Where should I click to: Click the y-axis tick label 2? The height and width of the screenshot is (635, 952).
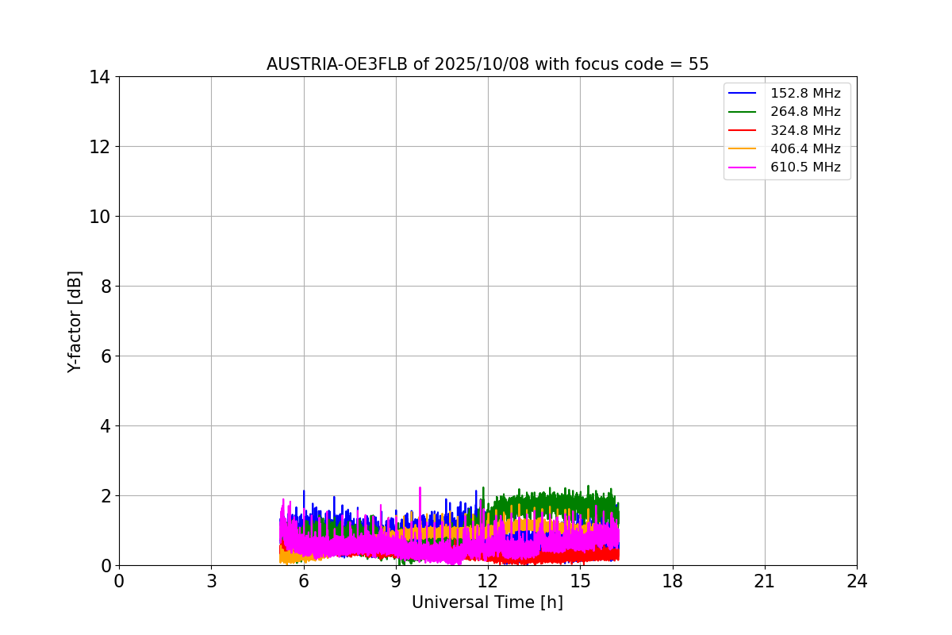pos(105,496)
